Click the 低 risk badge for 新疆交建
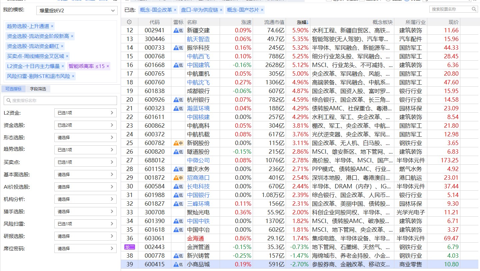 [x=178, y=30]
